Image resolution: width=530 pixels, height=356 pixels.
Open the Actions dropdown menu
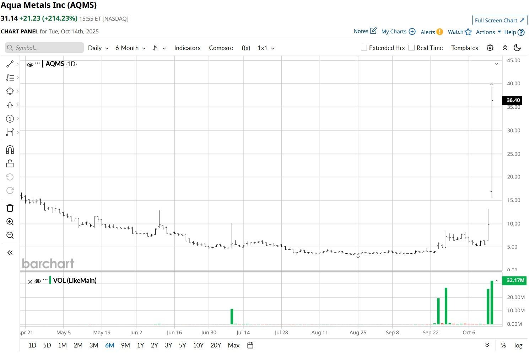pos(488,32)
